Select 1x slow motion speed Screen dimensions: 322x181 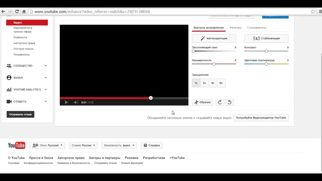click(x=196, y=83)
